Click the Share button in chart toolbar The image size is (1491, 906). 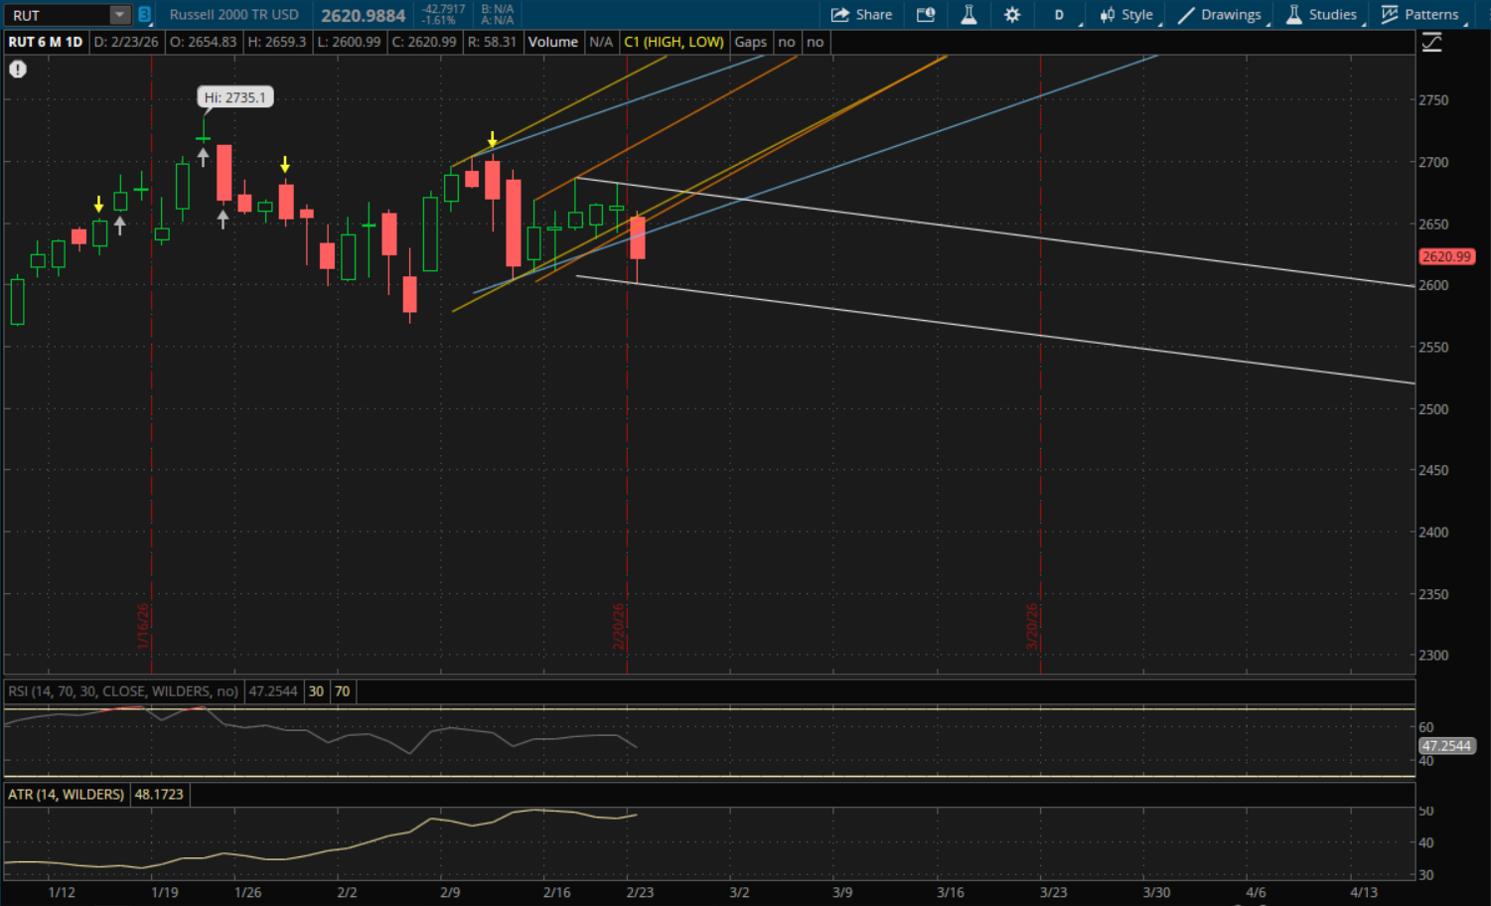tap(861, 15)
